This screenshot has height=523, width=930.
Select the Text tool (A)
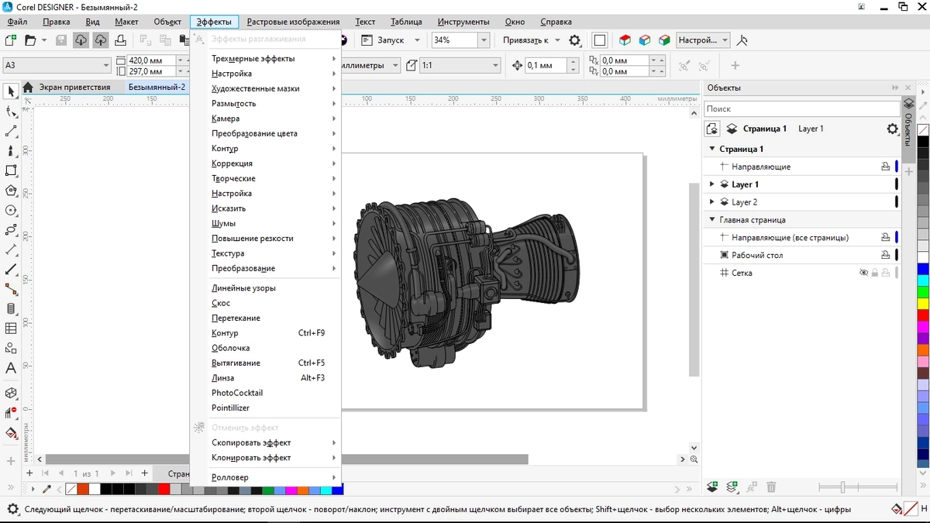(x=11, y=368)
